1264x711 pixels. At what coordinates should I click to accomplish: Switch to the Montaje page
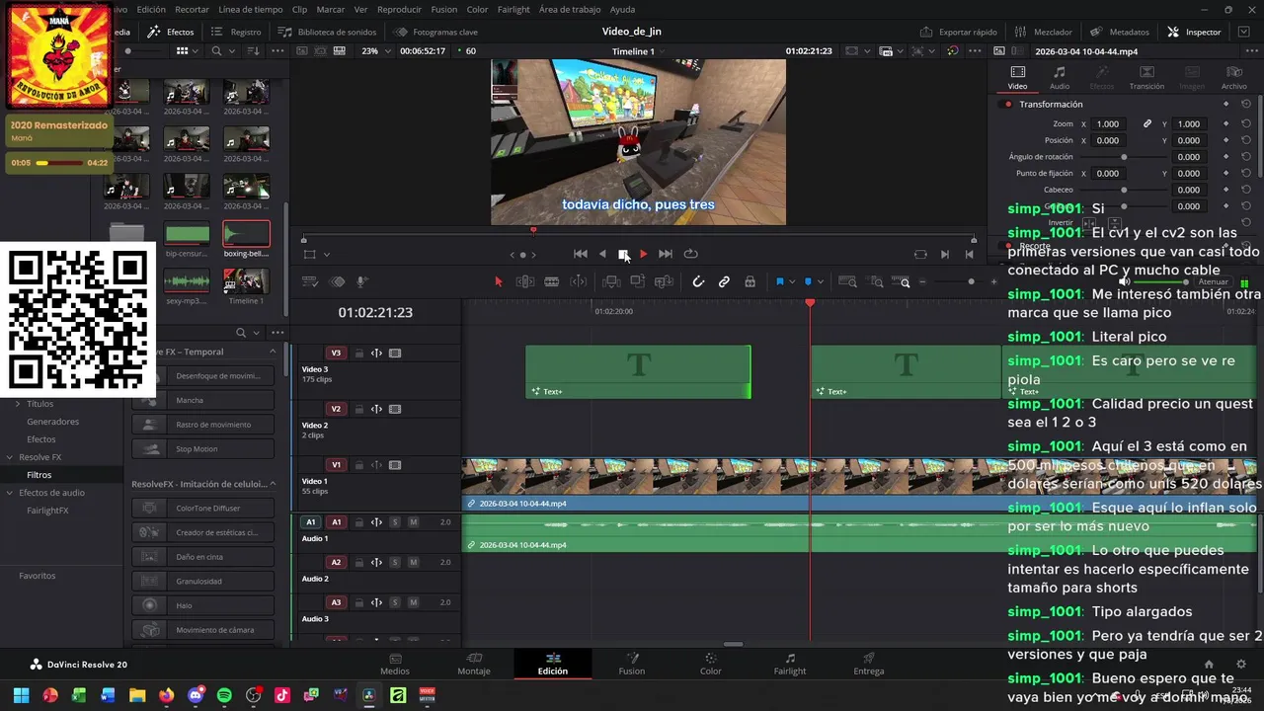[x=474, y=664]
